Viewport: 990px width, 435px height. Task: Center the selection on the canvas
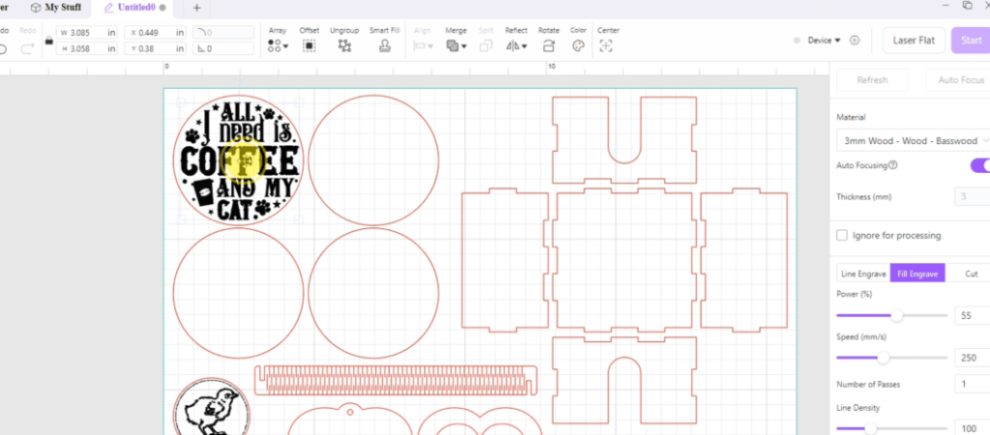tap(608, 45)
